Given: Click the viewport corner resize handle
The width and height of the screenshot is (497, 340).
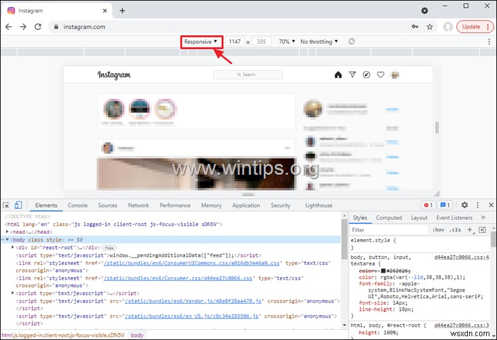Looking at the screenshot, I should pos(437,194).
